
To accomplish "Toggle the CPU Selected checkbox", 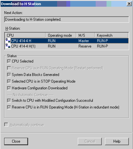I will point(9,61).
